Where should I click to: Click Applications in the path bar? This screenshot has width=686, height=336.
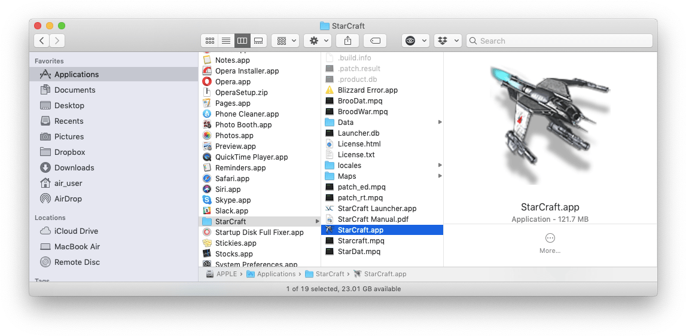pyautogui.click(x=271, y=274)
